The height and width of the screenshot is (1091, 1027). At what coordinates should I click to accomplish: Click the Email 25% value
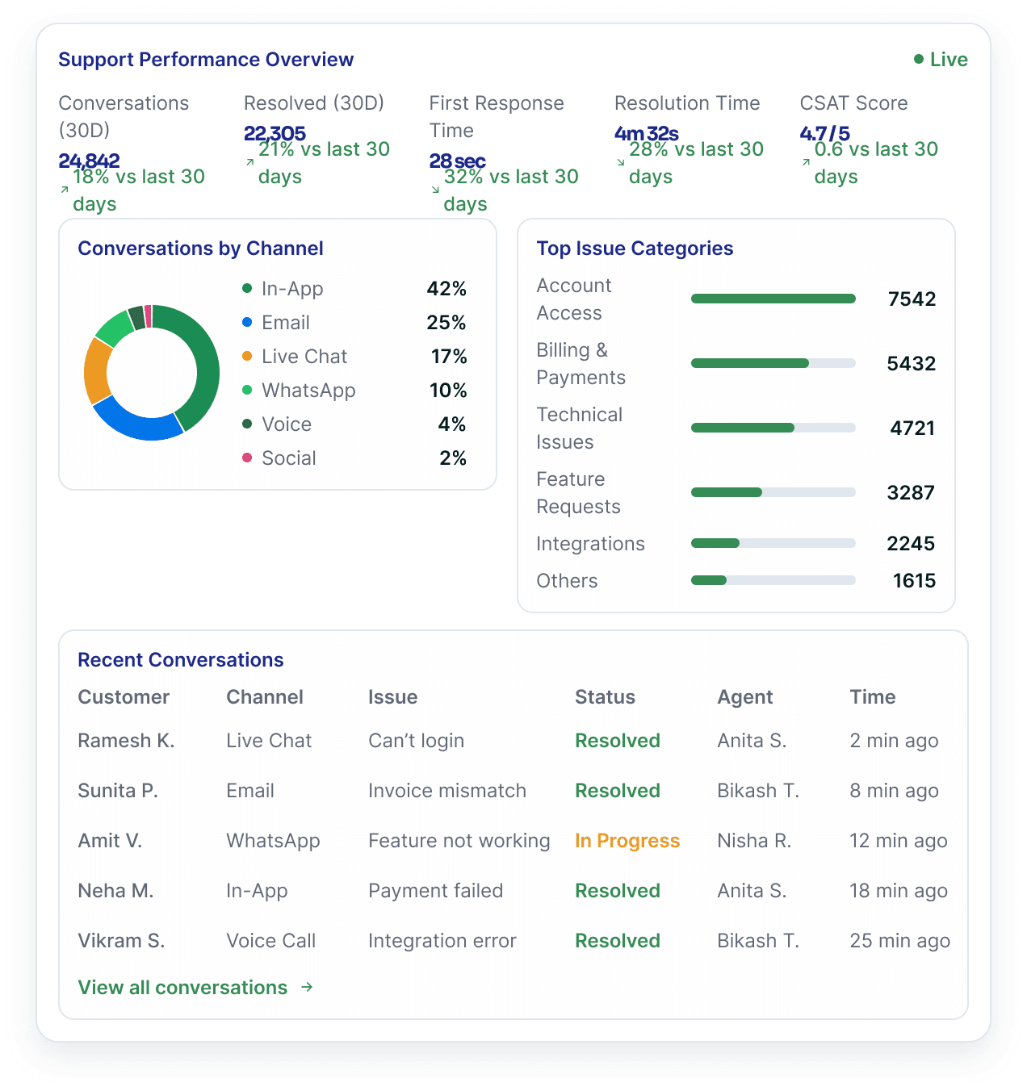pos(446,322)
